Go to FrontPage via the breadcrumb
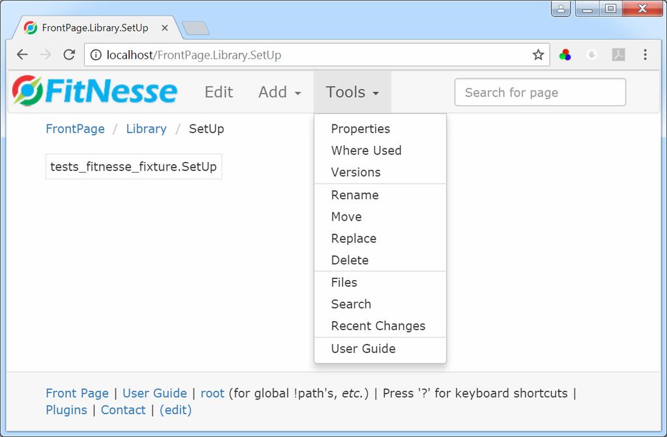Viewport: 667px width, 437px height. pos(75,128)
